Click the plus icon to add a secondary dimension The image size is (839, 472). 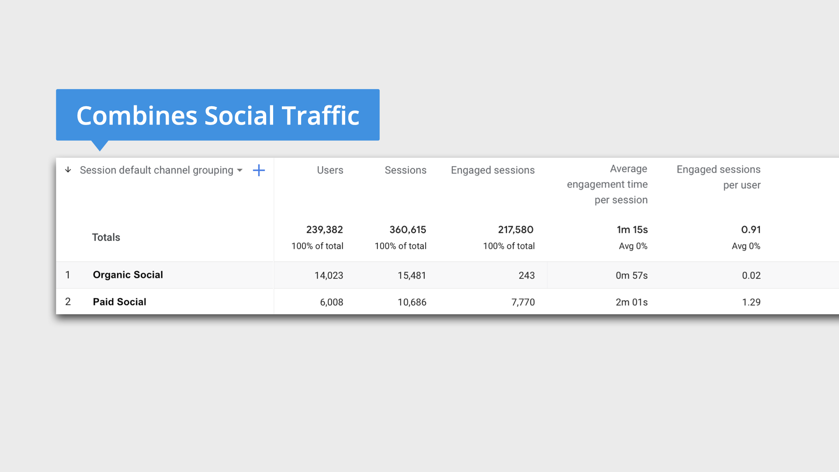tap(259, 170)
